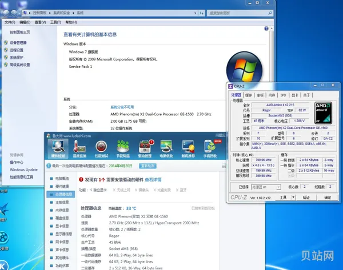
Task: Open the address bar history dropdown arrow
Action: 195,13
